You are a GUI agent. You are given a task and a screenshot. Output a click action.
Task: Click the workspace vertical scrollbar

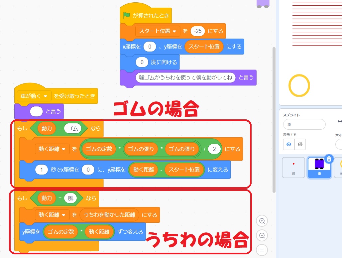point(274,120)
